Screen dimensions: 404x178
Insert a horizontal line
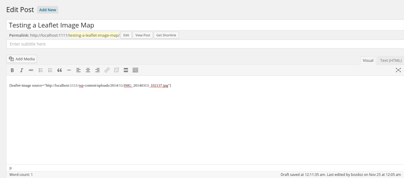(x=69, y=70)
